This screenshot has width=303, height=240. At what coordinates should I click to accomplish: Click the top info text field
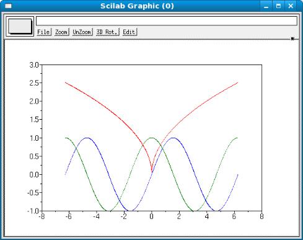[167, 21]
